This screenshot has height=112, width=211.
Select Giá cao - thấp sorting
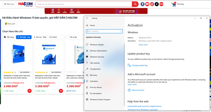pyautogui.click(x=40, y=37)
